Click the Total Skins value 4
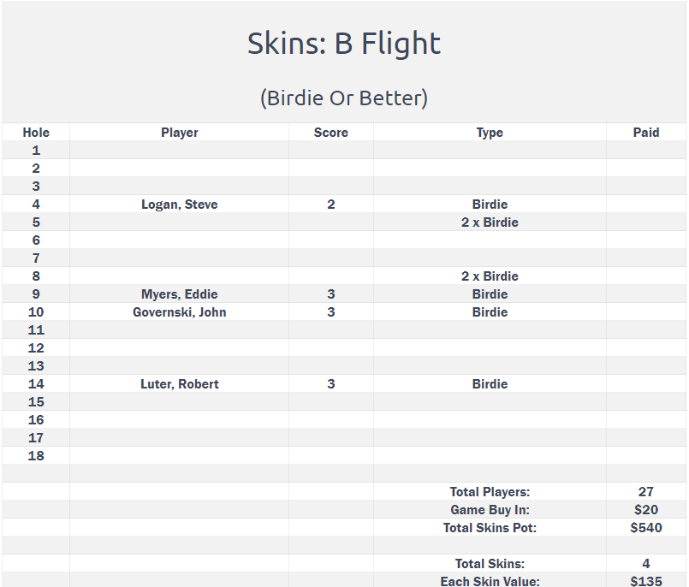Screen dimensions: 689x587 [x=646, y=563]
